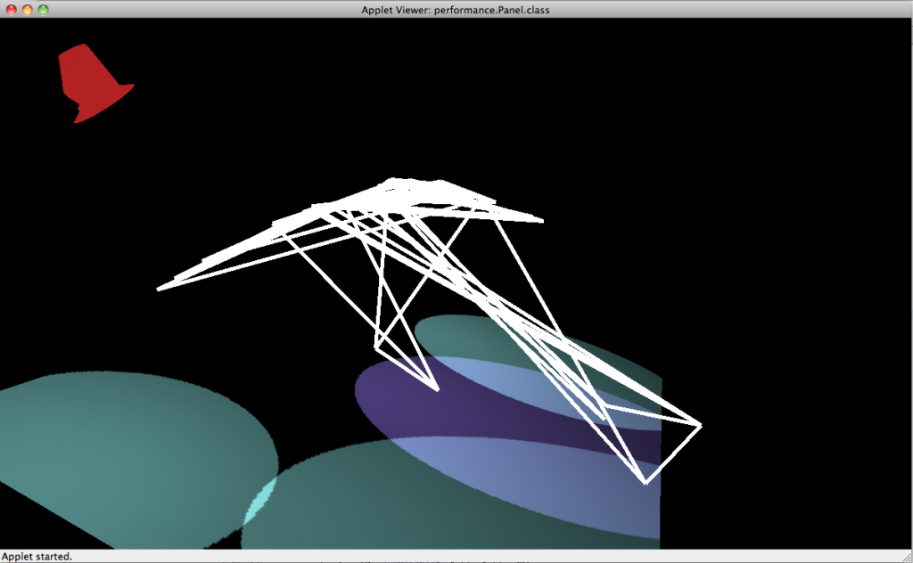Click the 'Applet started.' status message

[37, 557]
